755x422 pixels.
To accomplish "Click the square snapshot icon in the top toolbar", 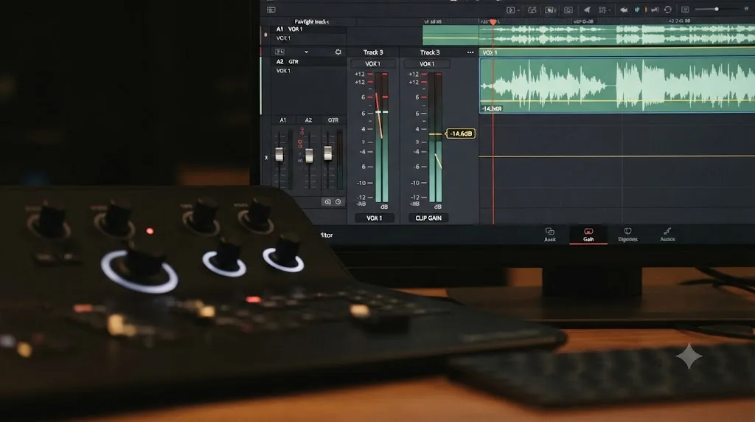I will click(x=568, y=10).
